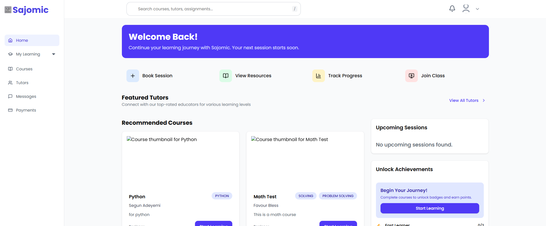Click the Sajomic logo icon
Viewport: 546px width, 226px height.
[x=8, y=10]
